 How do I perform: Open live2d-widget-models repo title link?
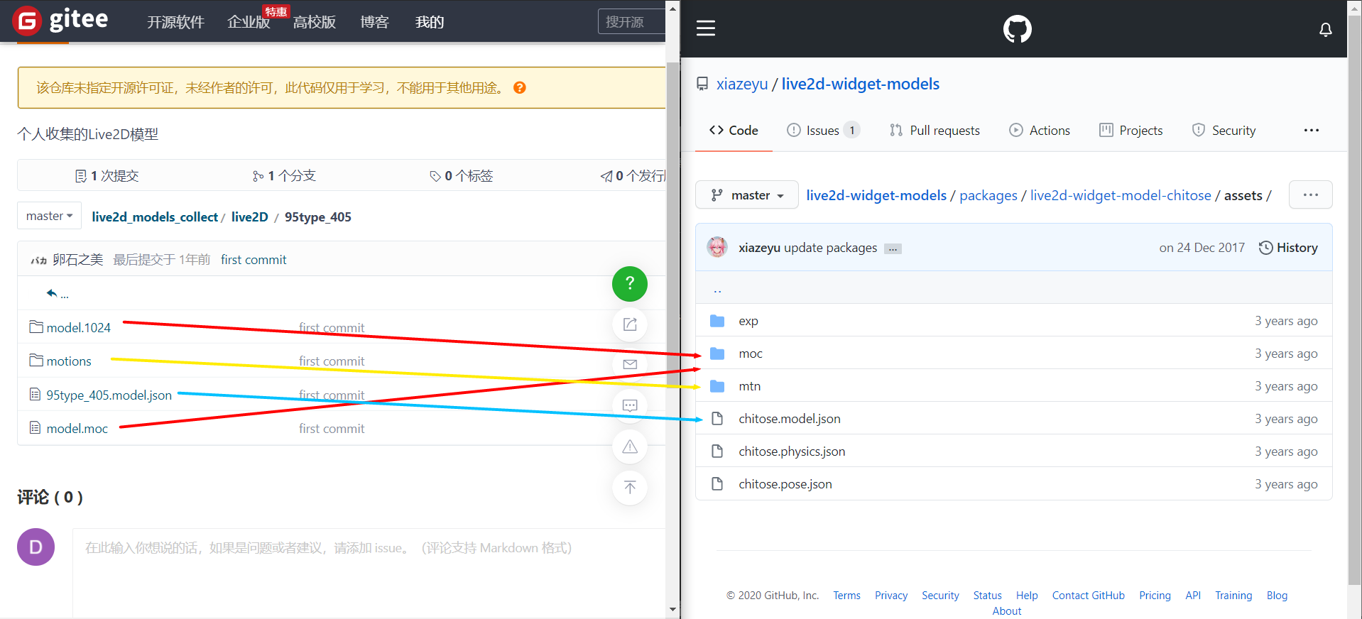(861, 84)
